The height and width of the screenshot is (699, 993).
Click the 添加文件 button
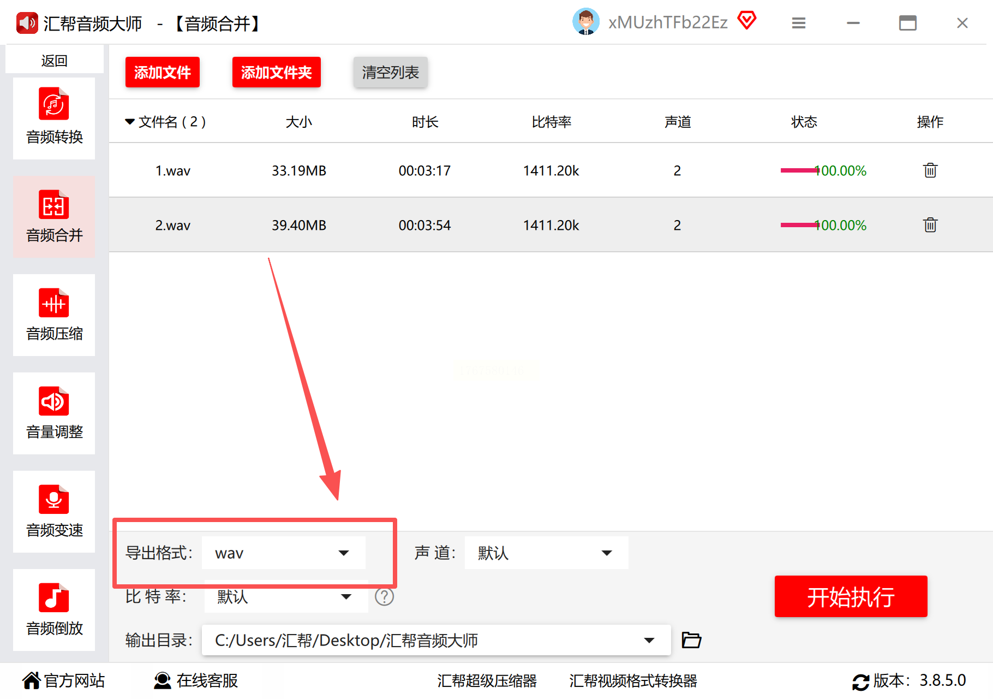pyautogui.click(x=163, y=72)
